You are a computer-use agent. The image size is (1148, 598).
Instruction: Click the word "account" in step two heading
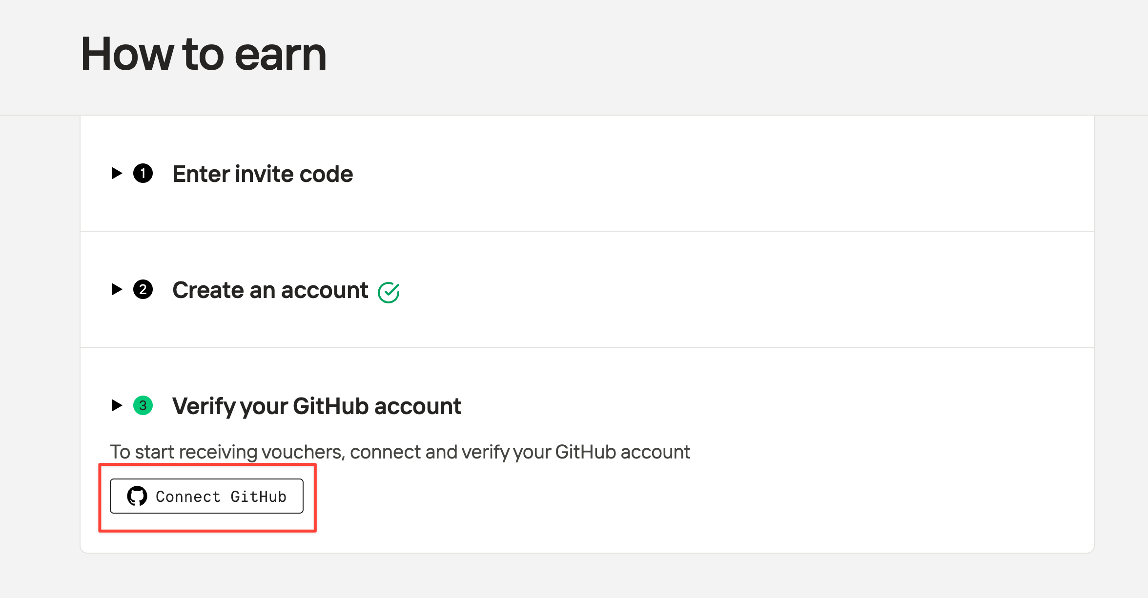tap(325, 290)
